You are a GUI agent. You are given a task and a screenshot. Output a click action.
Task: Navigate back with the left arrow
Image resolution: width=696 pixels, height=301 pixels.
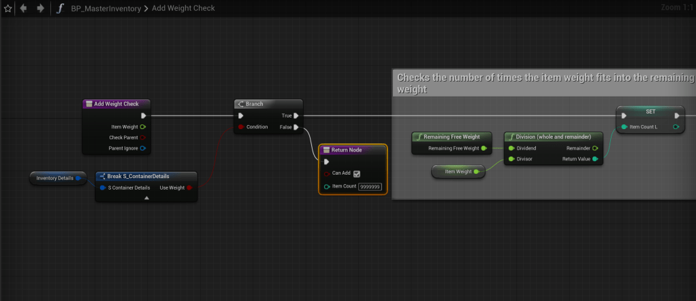point(24,8)
